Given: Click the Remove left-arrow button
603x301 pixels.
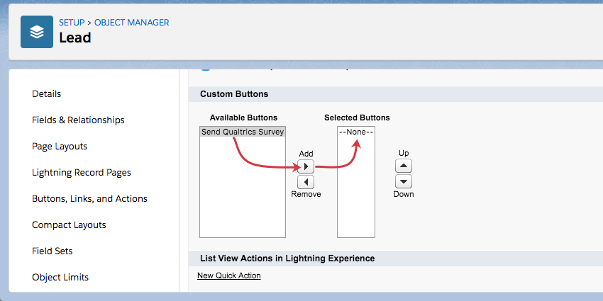Looking at the screenshot, I should [306, 182].
